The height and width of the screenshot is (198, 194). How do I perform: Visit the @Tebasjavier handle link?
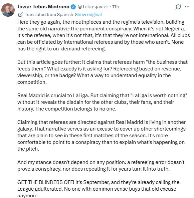click(93, 7)
